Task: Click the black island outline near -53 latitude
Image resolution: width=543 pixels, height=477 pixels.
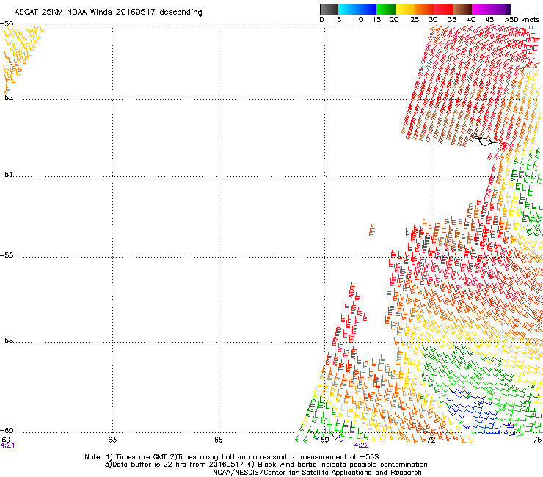Action: [486, 141]
